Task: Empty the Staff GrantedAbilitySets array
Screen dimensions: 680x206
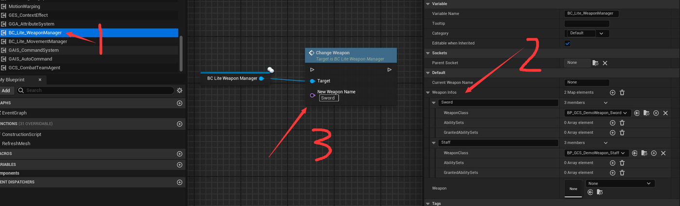Action: (622, 172)
